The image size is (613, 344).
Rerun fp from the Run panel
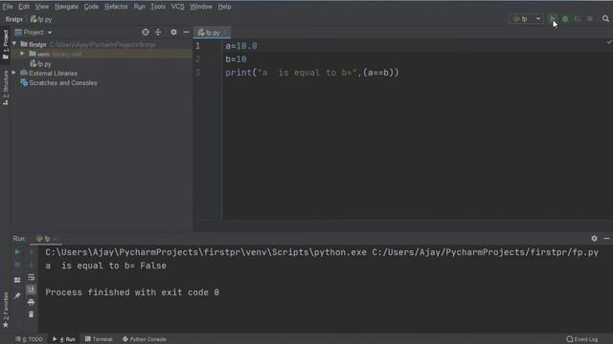(x=17, y=252)
